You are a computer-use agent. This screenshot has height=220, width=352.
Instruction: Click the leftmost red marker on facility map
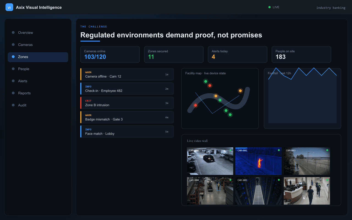click(x=196, y=105)
